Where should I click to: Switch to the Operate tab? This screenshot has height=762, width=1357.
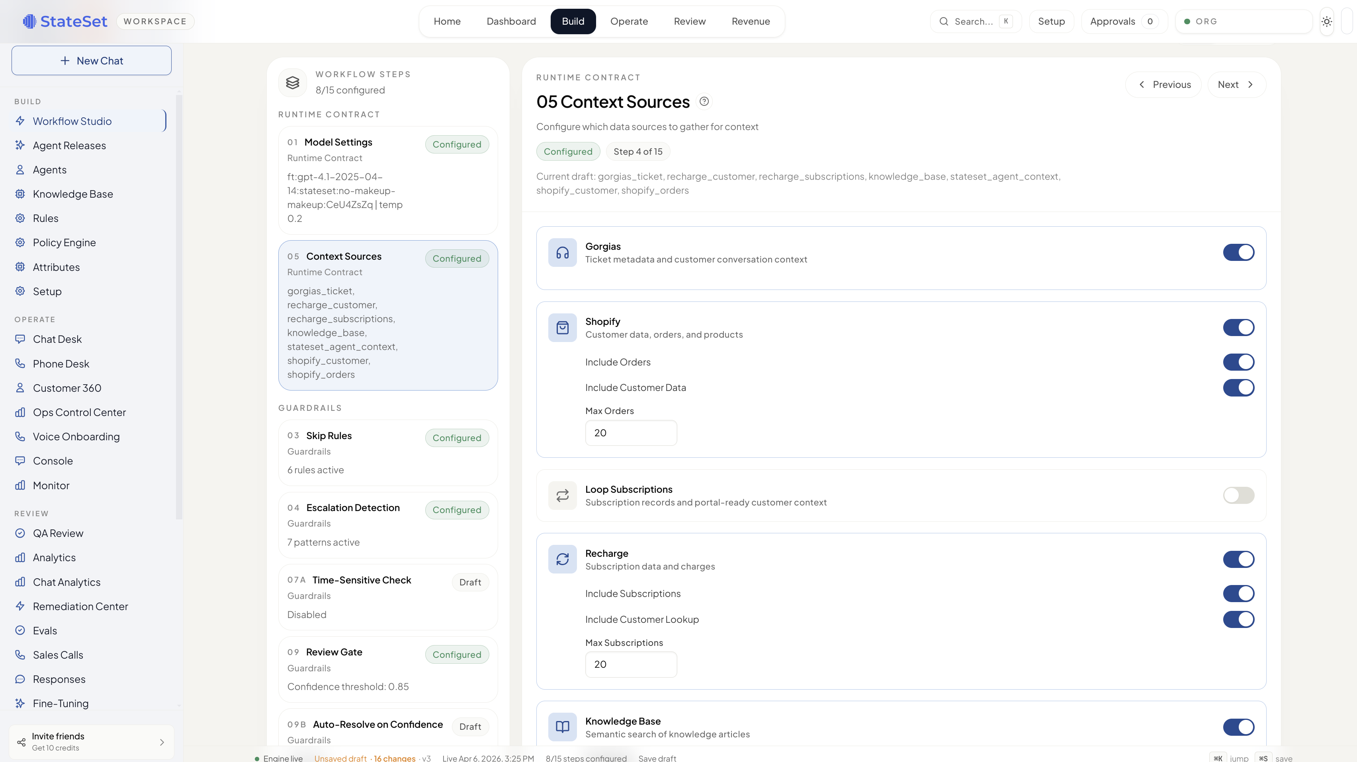(629, 21)
